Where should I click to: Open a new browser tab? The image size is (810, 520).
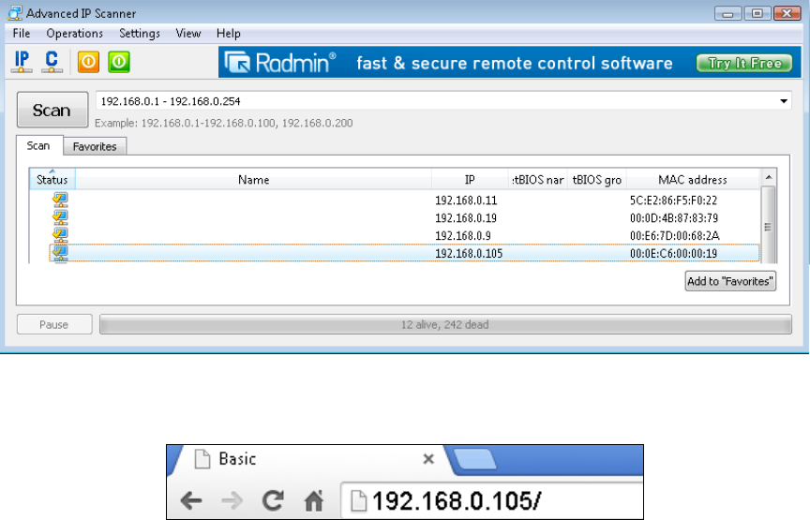tap(474, 459)
